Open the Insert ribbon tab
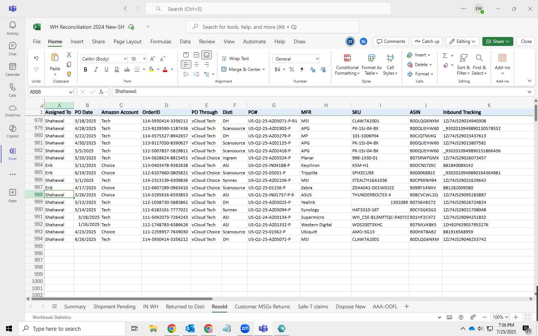The image size is (538, 336). pos(77,41)
